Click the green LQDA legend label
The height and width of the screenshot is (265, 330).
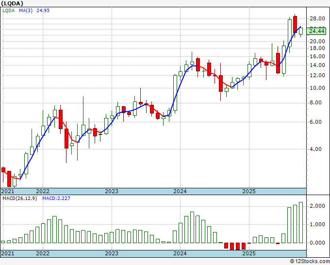click(x=9, y=11)
